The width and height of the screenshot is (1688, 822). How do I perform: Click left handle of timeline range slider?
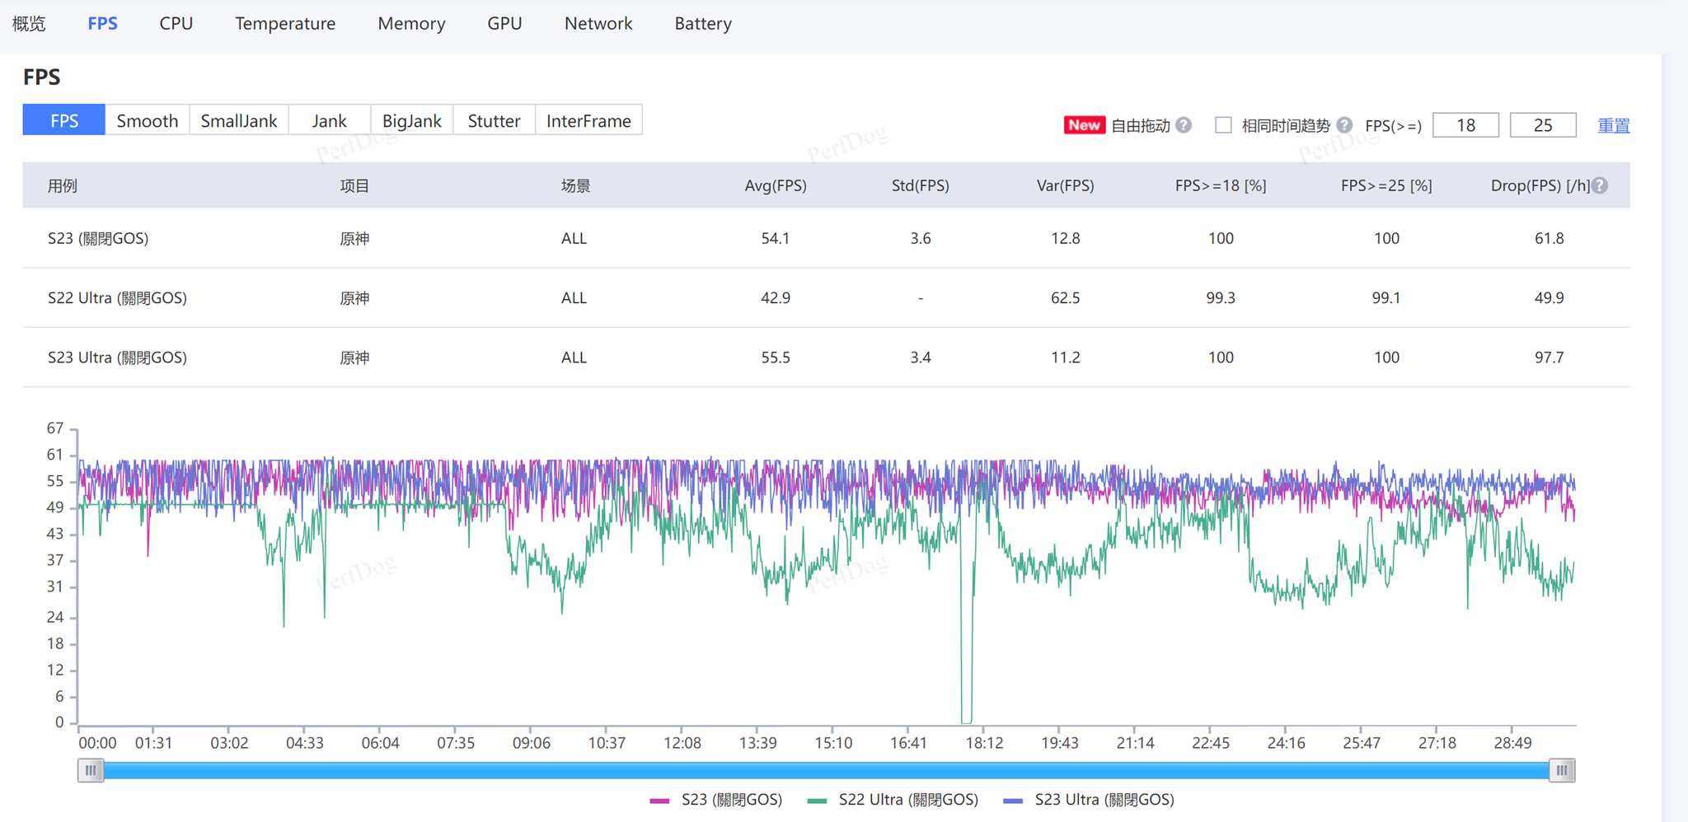click(91, 771)
